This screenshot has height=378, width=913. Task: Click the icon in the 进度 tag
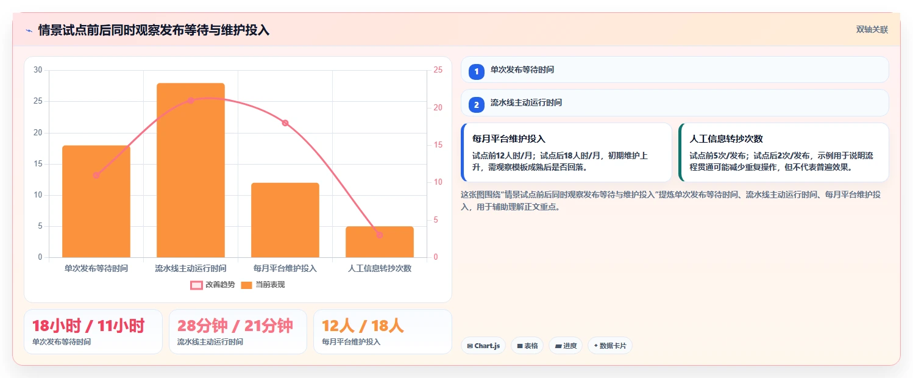point(558,346)
